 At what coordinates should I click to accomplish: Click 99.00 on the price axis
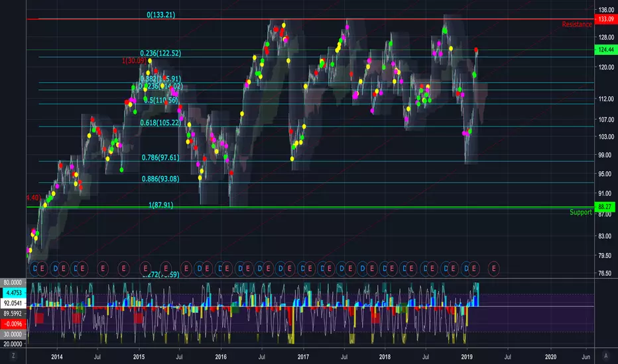coord(606,155)
